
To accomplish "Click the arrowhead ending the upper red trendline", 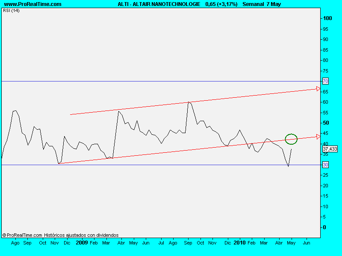I will click(x=318, y=89).
